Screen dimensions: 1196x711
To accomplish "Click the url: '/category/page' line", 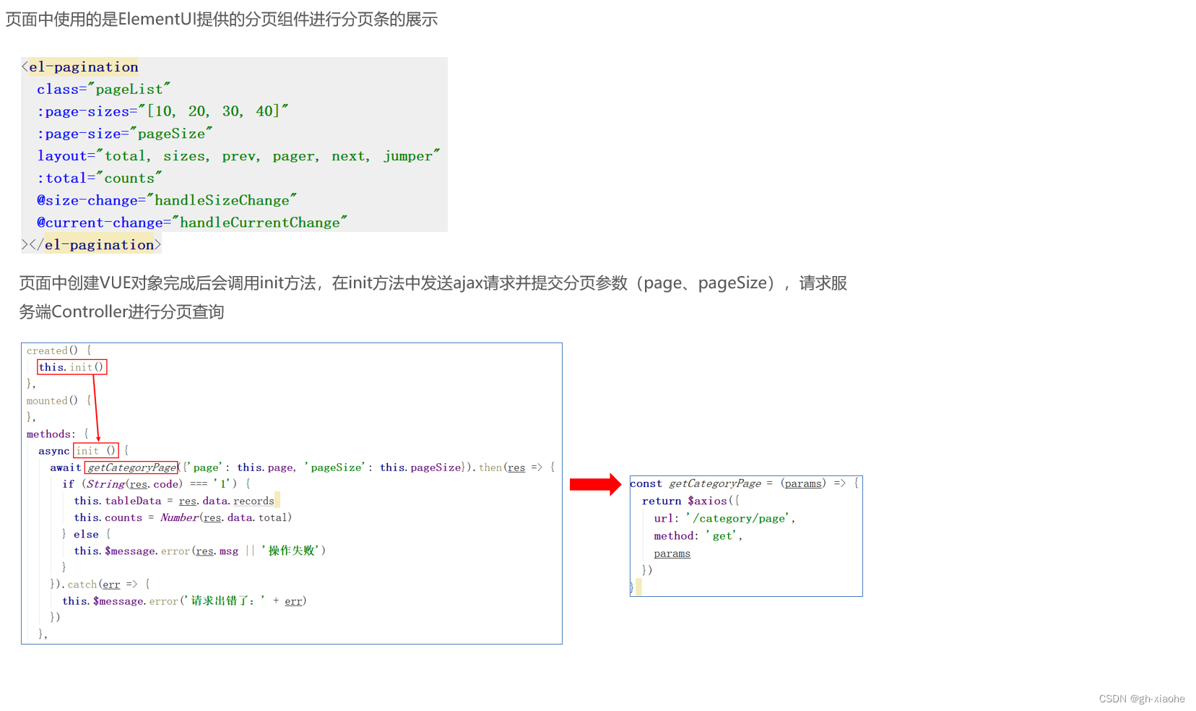I will tap(724, 518).
